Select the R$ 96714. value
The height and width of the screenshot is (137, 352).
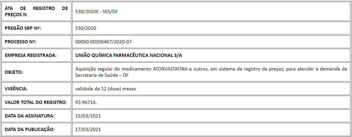tap(86, 103)
